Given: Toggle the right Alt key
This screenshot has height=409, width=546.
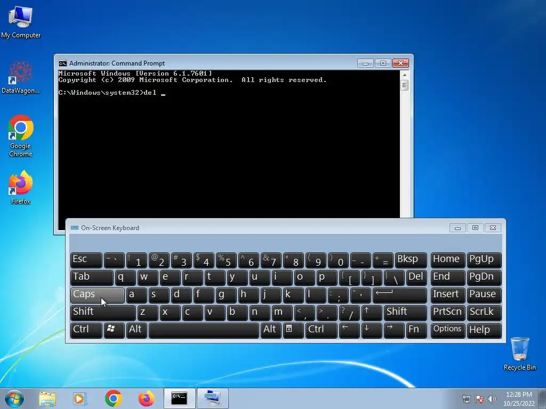Looking at the screenshot, I should pyautogui.click(x=271, y=330).
